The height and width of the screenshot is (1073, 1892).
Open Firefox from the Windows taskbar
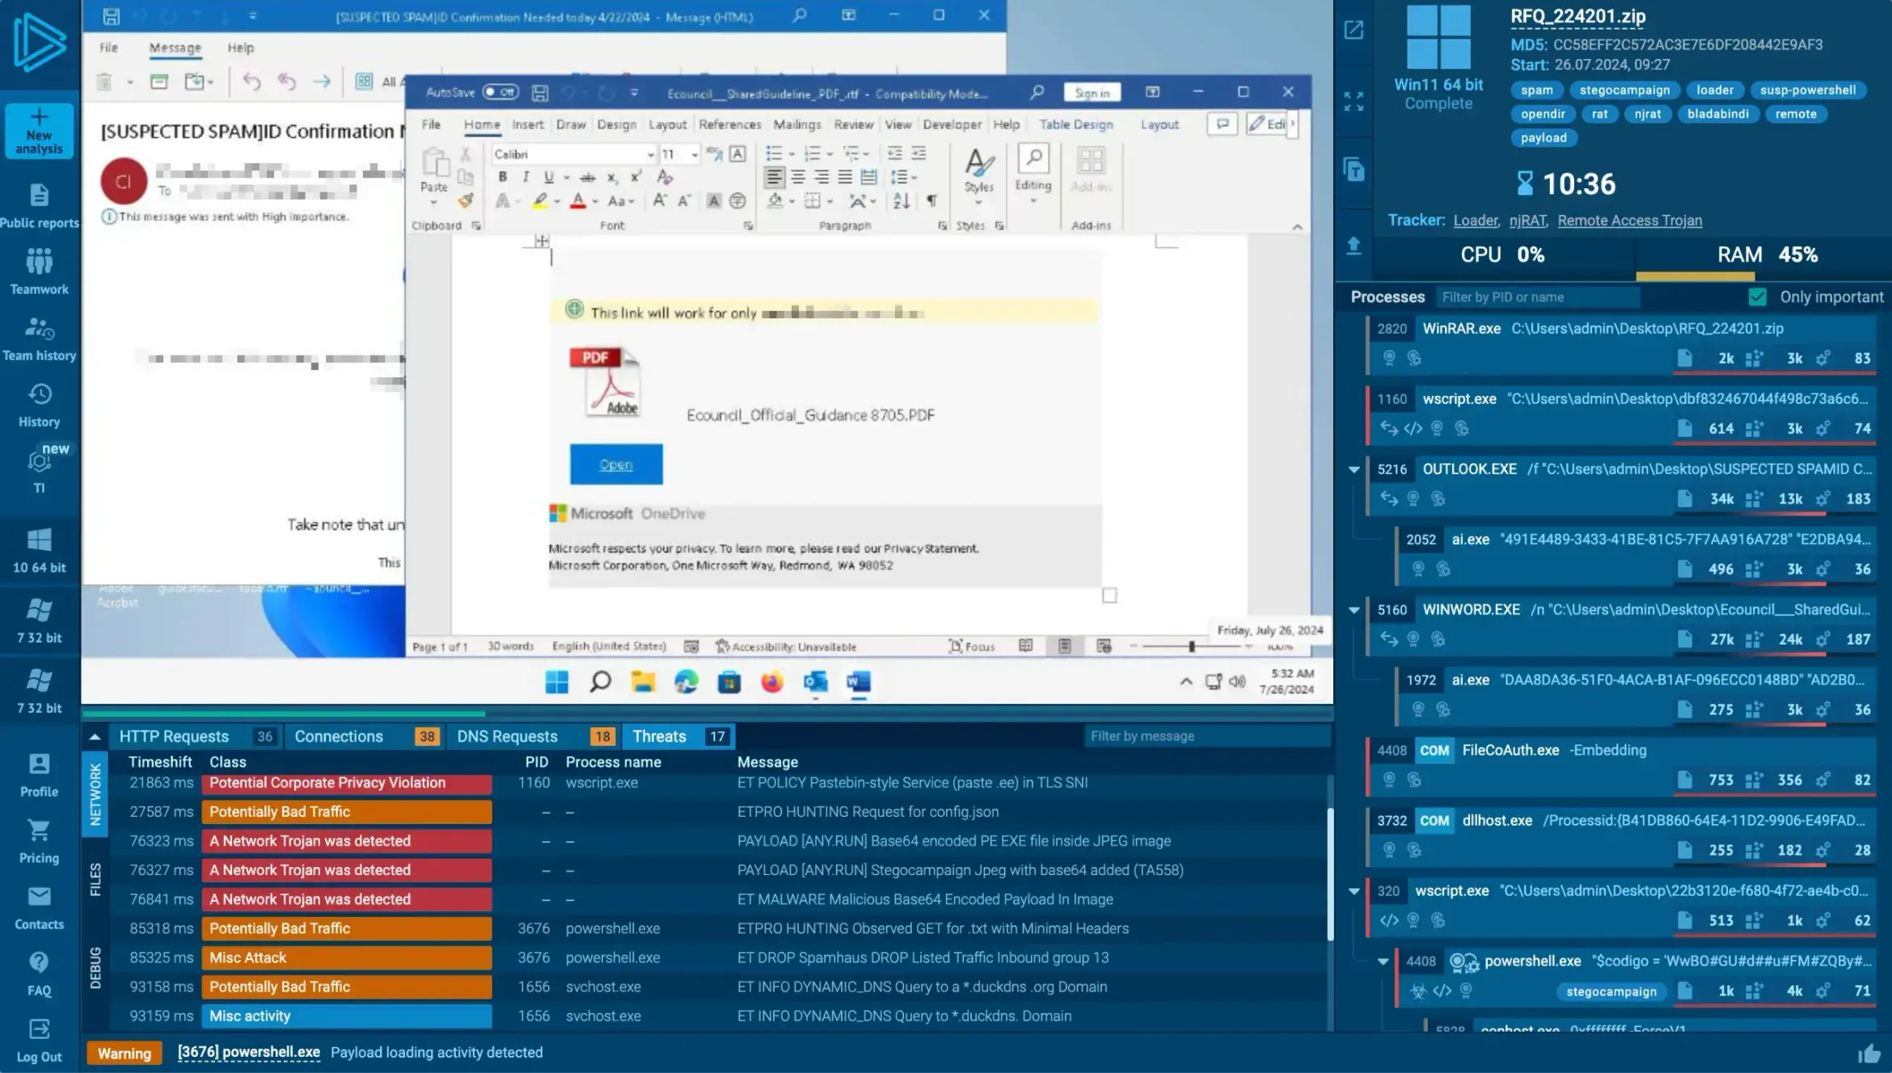(772, 683)
